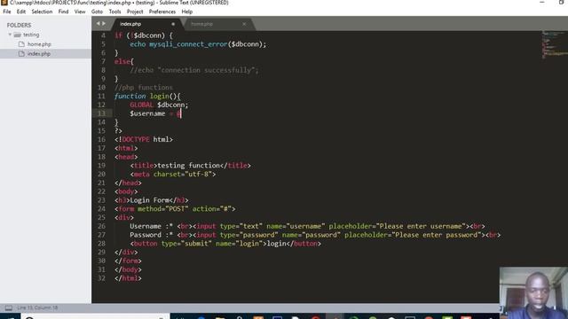The image size is (568, 319).
Task: Open the Selection menu
Action: [x=42, y=12]
